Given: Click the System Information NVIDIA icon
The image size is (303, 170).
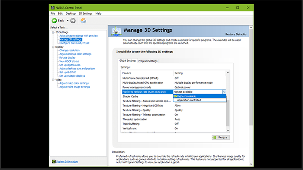Looking at the screenshot, I should coord(54,161).
